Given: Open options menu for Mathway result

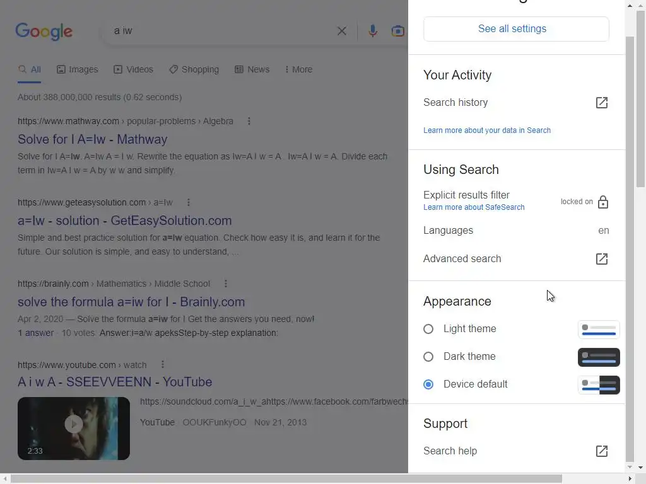Looking at the screenshot, I should click(x=249, y=121).
